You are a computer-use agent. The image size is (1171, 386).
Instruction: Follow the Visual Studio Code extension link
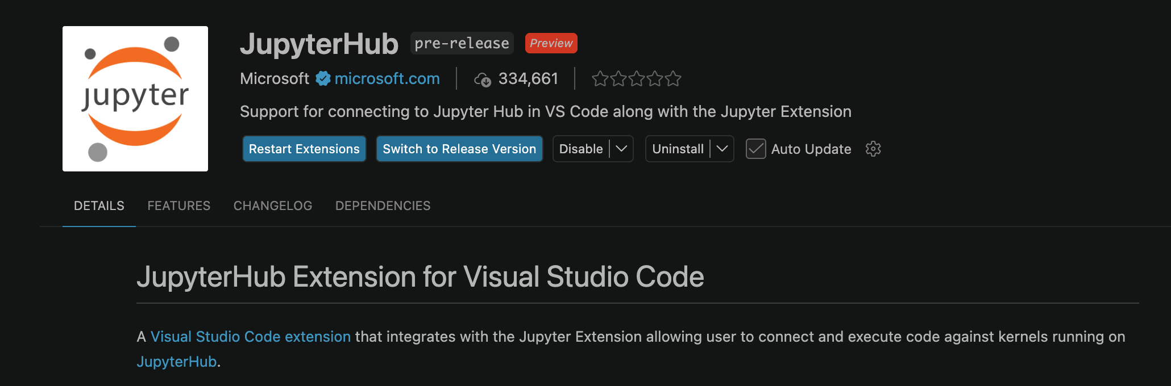coord(251,337)
